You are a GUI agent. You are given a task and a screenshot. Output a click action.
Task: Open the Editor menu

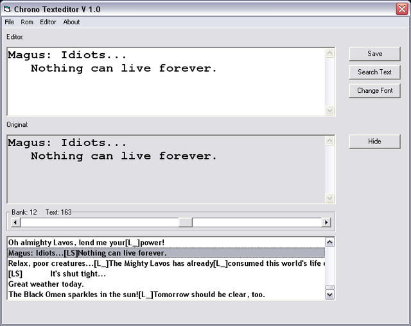(x=48, y=22)
